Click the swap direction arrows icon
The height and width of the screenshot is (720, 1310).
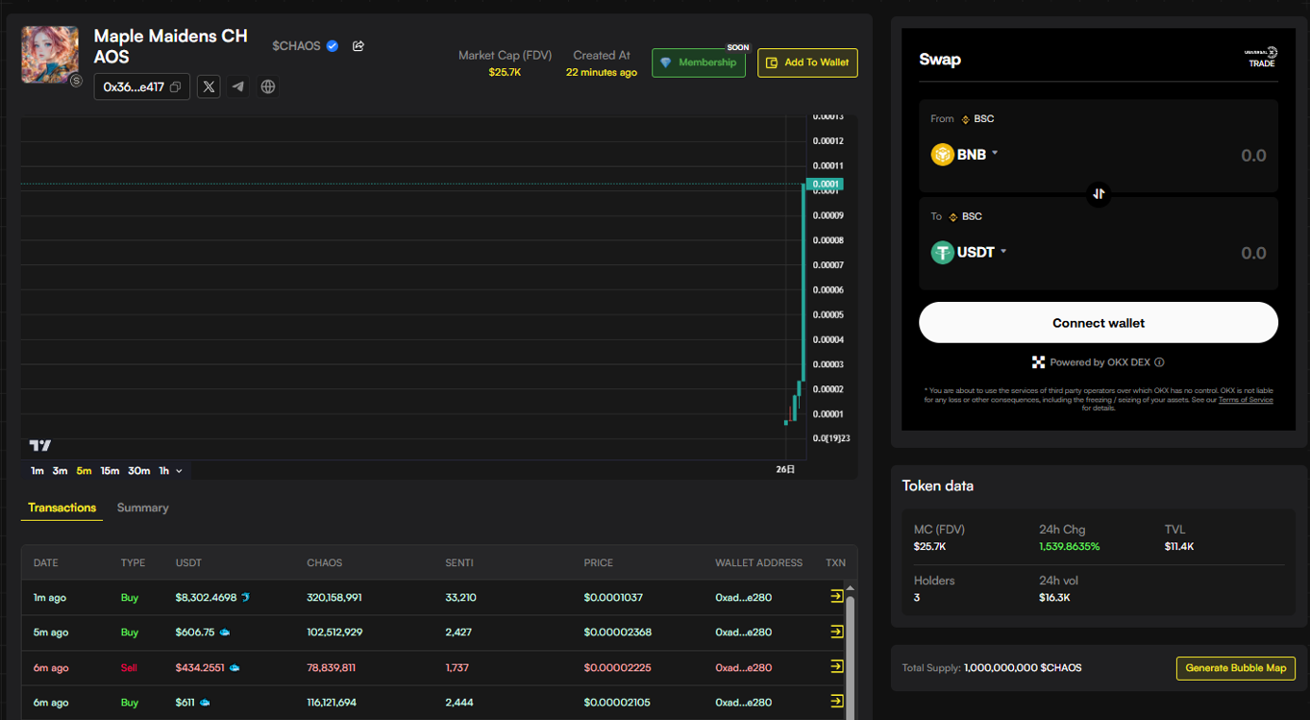pos(1099,194)
